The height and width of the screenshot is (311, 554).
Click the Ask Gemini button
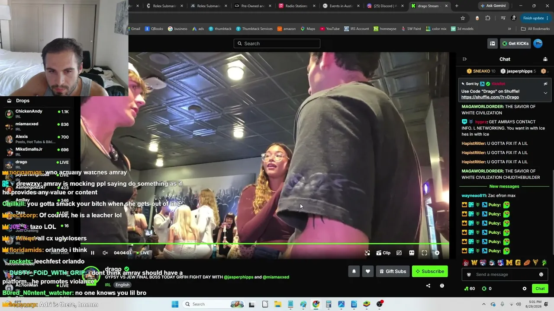[x=493, y=6]
